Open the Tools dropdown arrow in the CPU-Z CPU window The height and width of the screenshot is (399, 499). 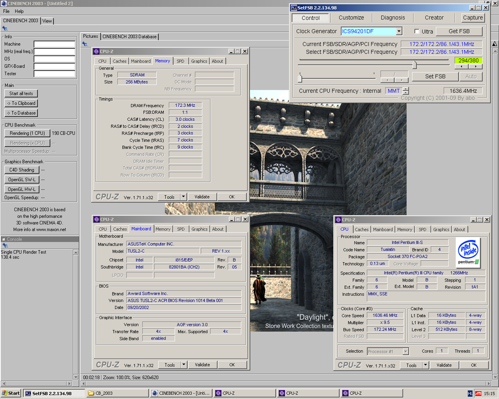pyautogui.click(x=425, y=365)
